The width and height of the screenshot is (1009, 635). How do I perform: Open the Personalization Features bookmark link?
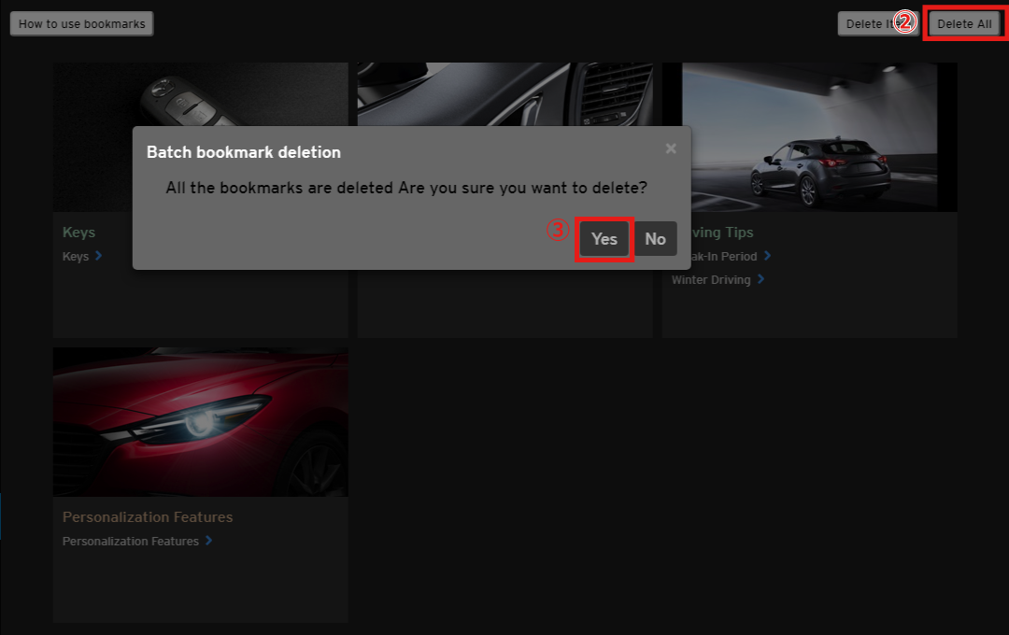[130, 541]
